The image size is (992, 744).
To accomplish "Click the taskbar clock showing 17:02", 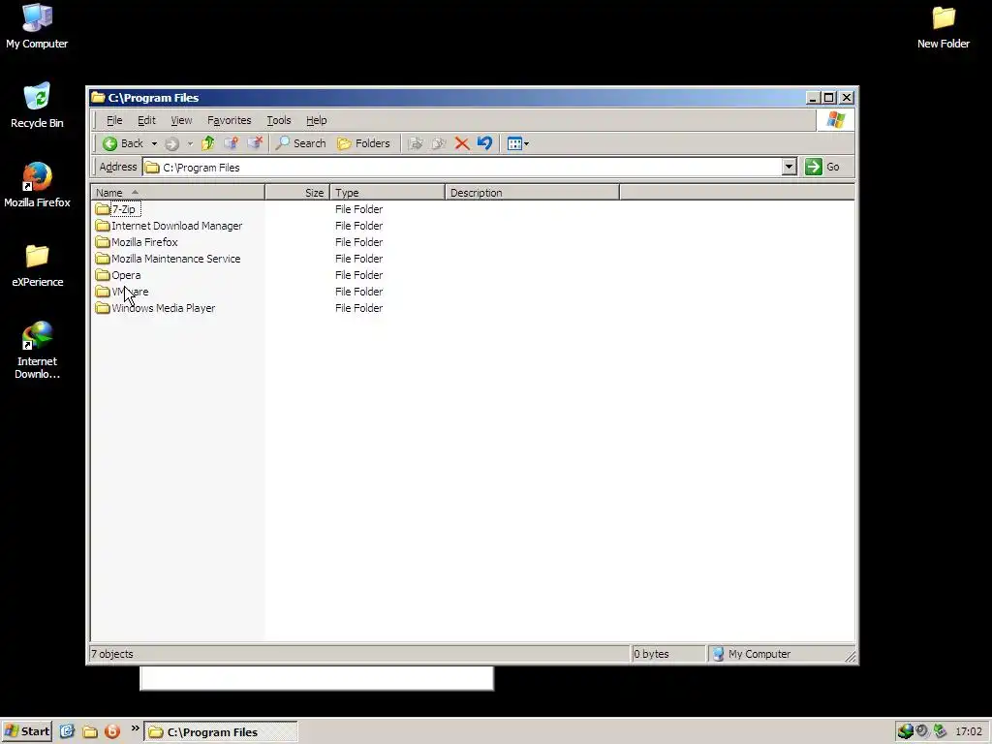I will tap(969, 732).
